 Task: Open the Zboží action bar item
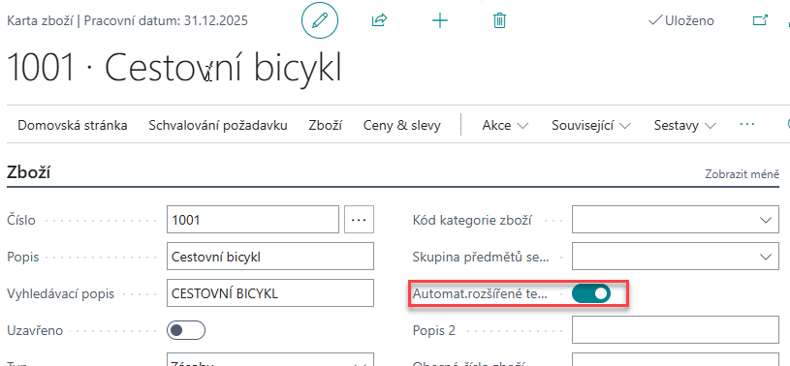[326, 125]
